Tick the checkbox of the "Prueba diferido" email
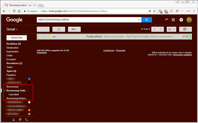The image size is (198, 123). click(40, 37)
